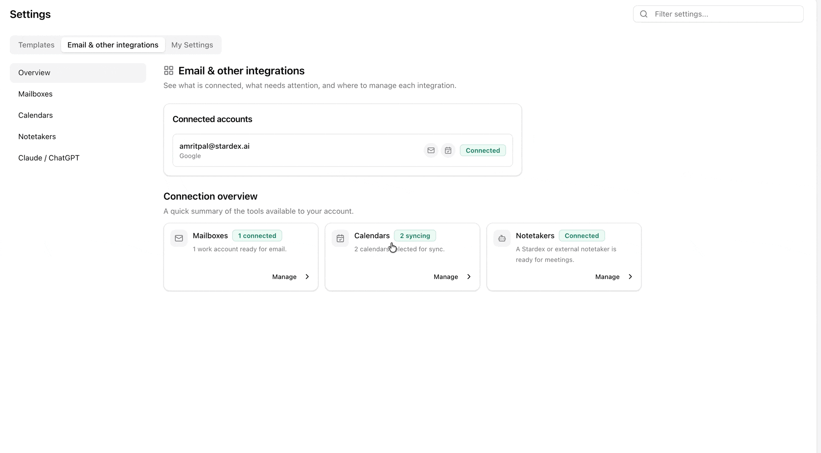Open Mailboxes in the sidebar

[x=78, y=94]
